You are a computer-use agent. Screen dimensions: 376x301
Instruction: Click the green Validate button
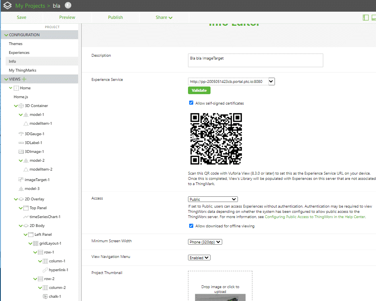click(x=199, y=91)
